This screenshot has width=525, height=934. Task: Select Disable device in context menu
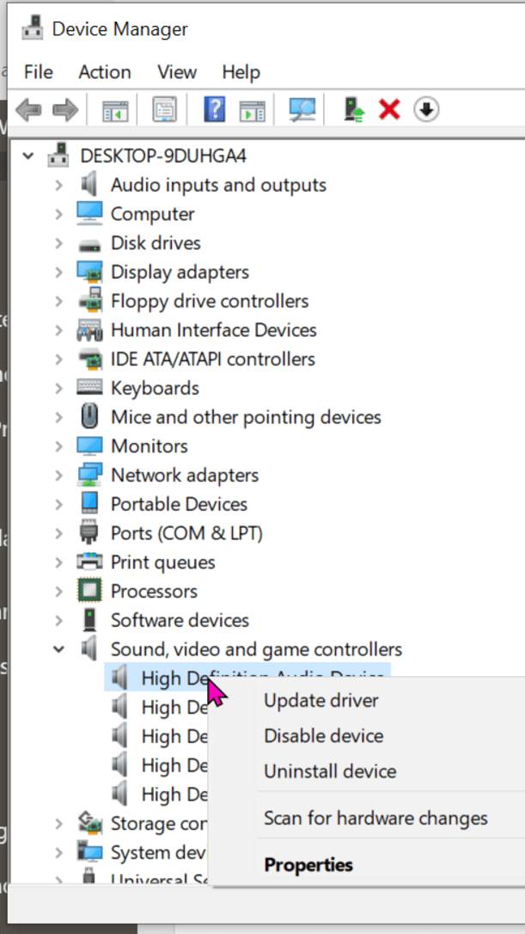[x=323, y=735]
